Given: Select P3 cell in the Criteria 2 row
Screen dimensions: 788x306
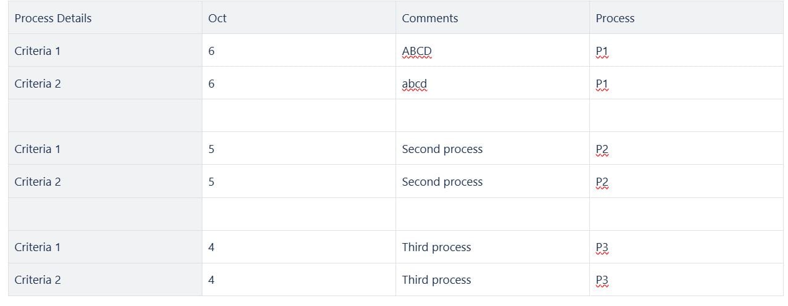Looking at the screenshot, I should coord(686,279).
